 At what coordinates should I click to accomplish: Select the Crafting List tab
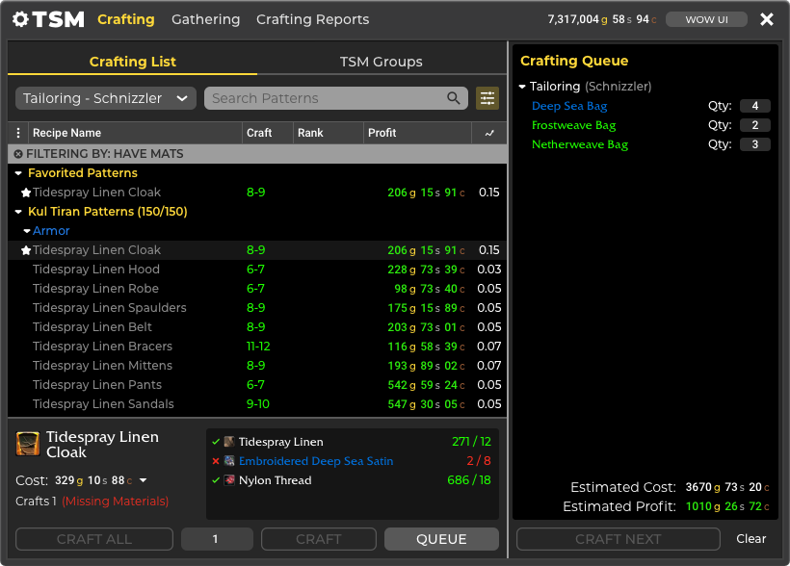133,62
